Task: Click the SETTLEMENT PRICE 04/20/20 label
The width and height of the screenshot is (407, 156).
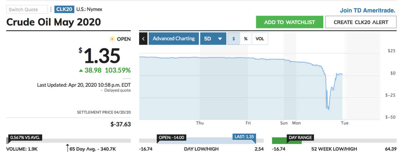Action: [x=104, y=112]
